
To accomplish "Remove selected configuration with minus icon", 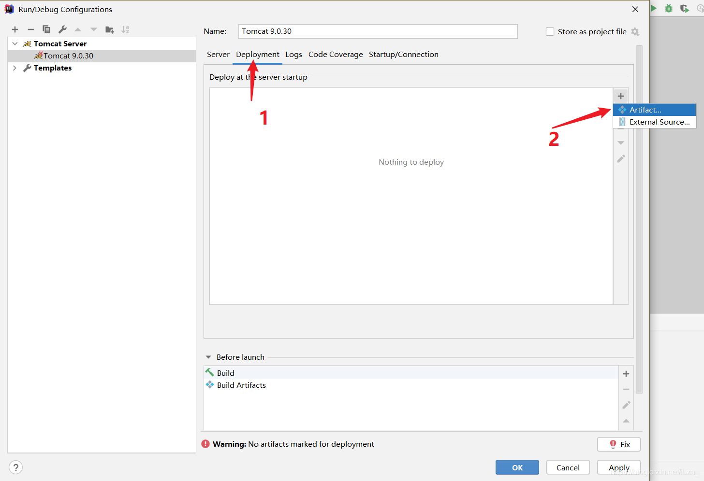I will tap(31, 29).
